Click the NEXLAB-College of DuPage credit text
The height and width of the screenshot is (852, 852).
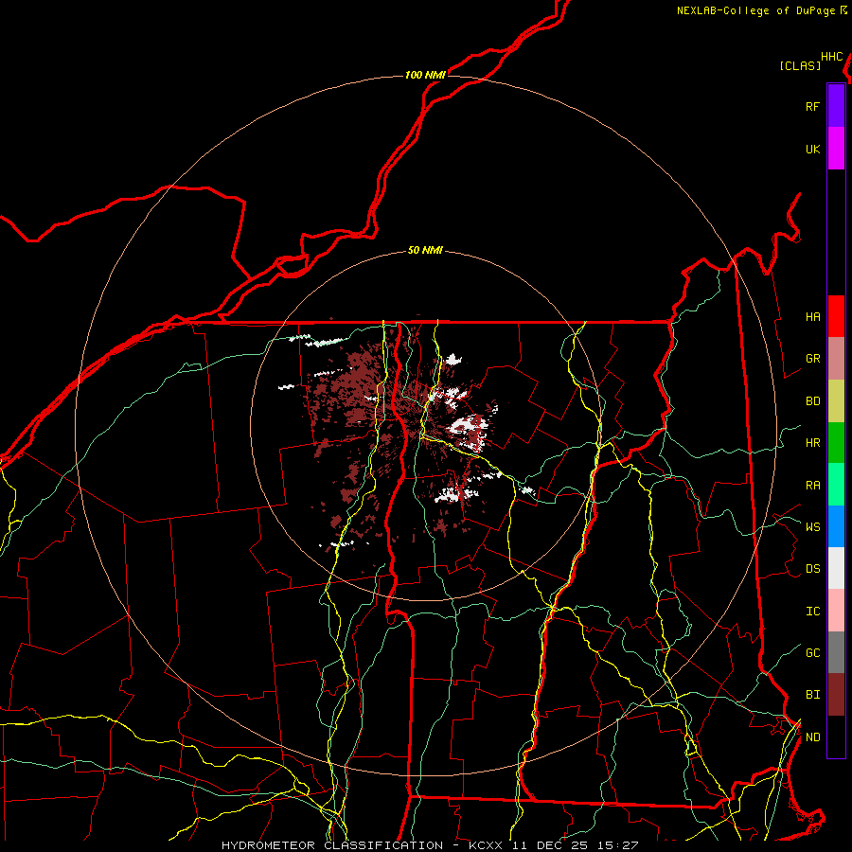tap(755, 10)
